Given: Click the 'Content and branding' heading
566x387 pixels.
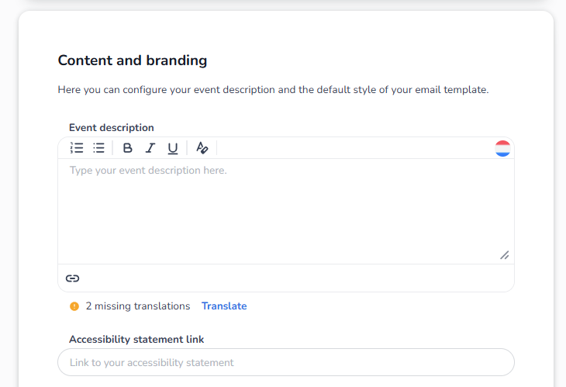Looking at the screenshot, I should pos(133,60).
